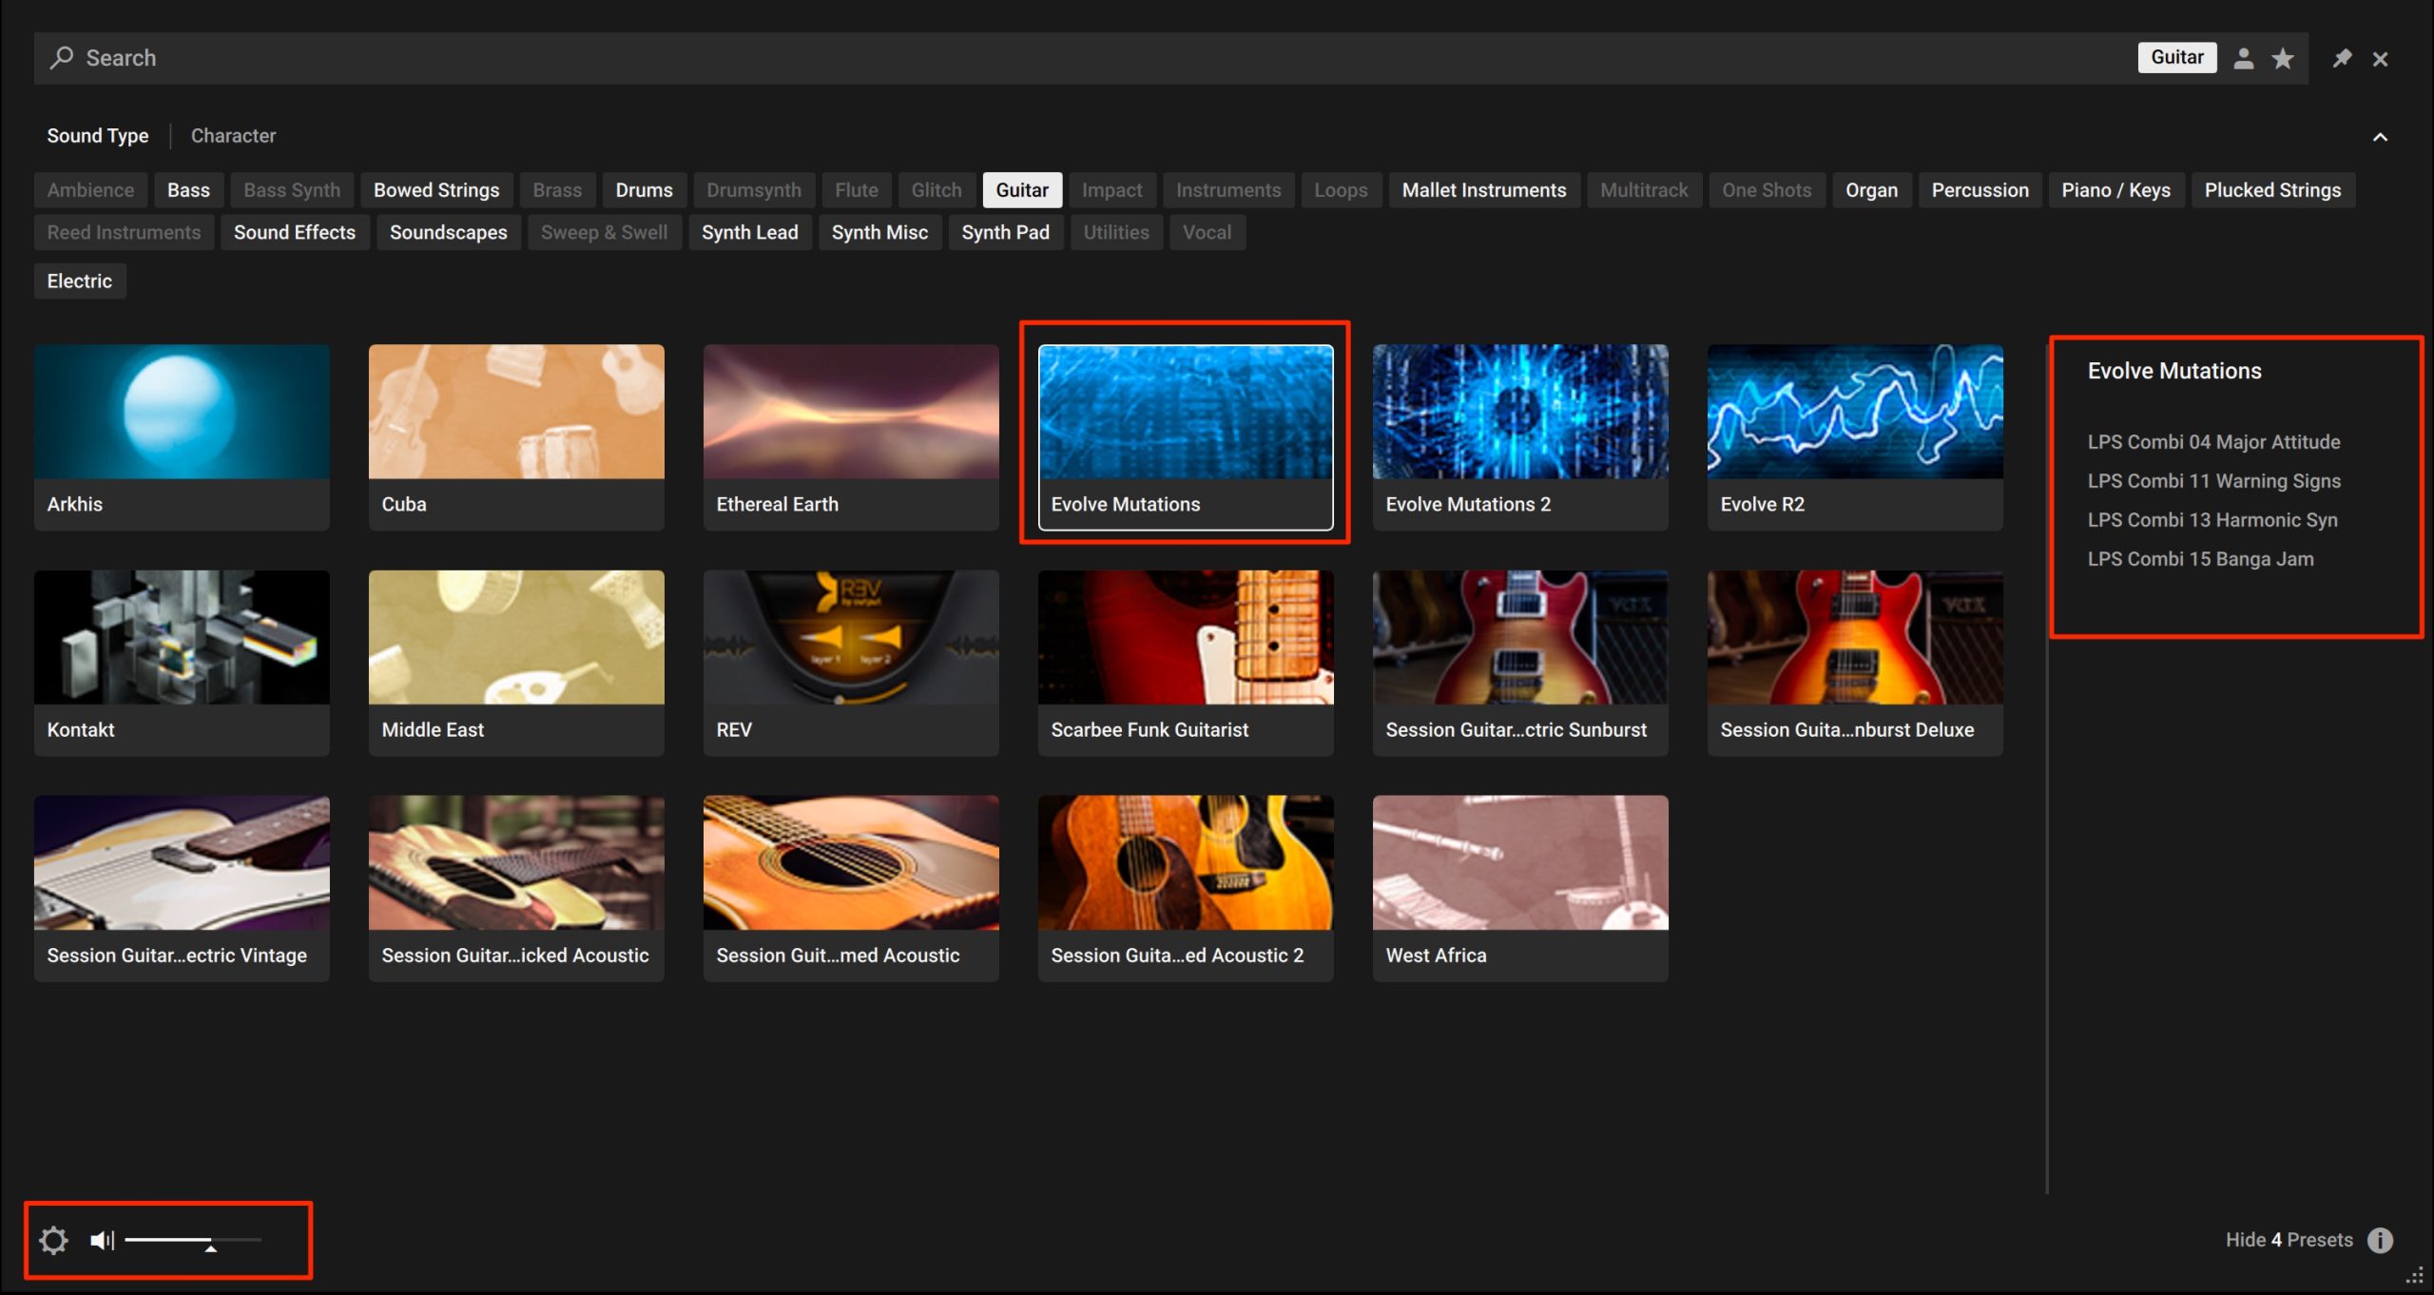Enable the Bass sound type tag
The height and width of the screenshot is (1295, 2434).
tap(188, 190)
